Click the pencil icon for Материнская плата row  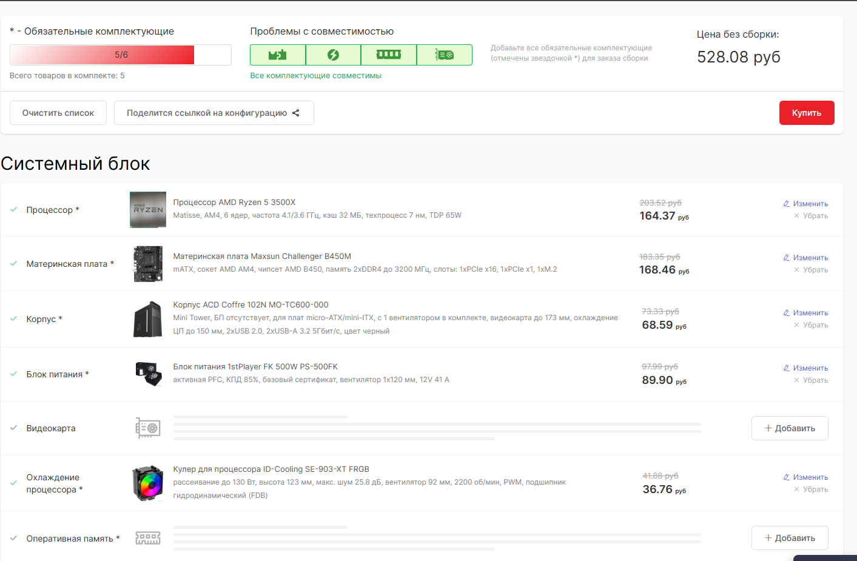pyautogui.click(x=787, y=258)
